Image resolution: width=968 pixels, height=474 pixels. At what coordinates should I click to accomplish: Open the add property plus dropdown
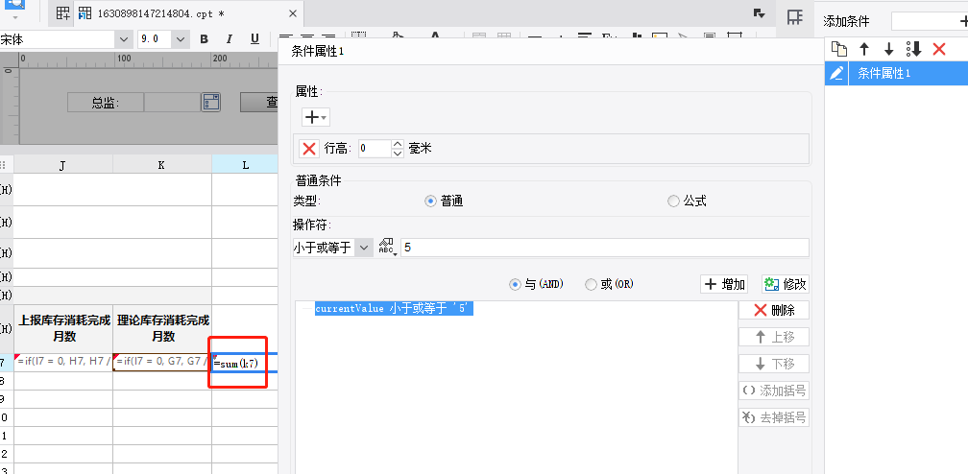tap(315, 117)
